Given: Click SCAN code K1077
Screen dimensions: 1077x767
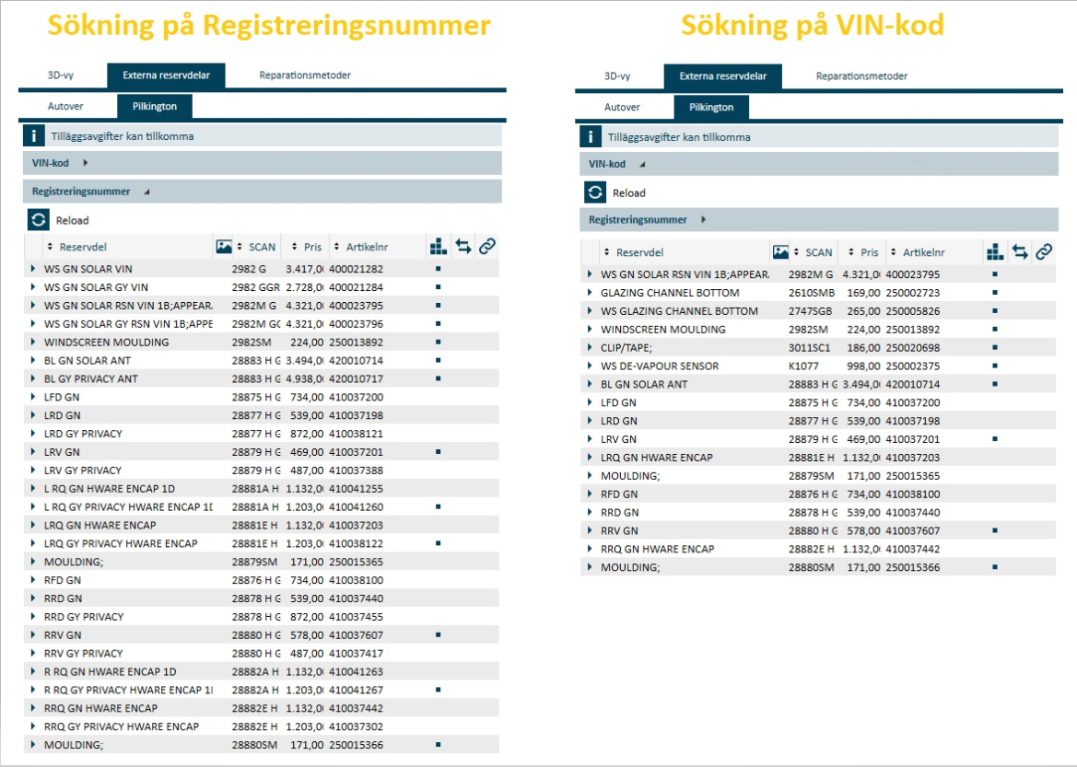Looking at the screenshot, I should tap(803, 366).
